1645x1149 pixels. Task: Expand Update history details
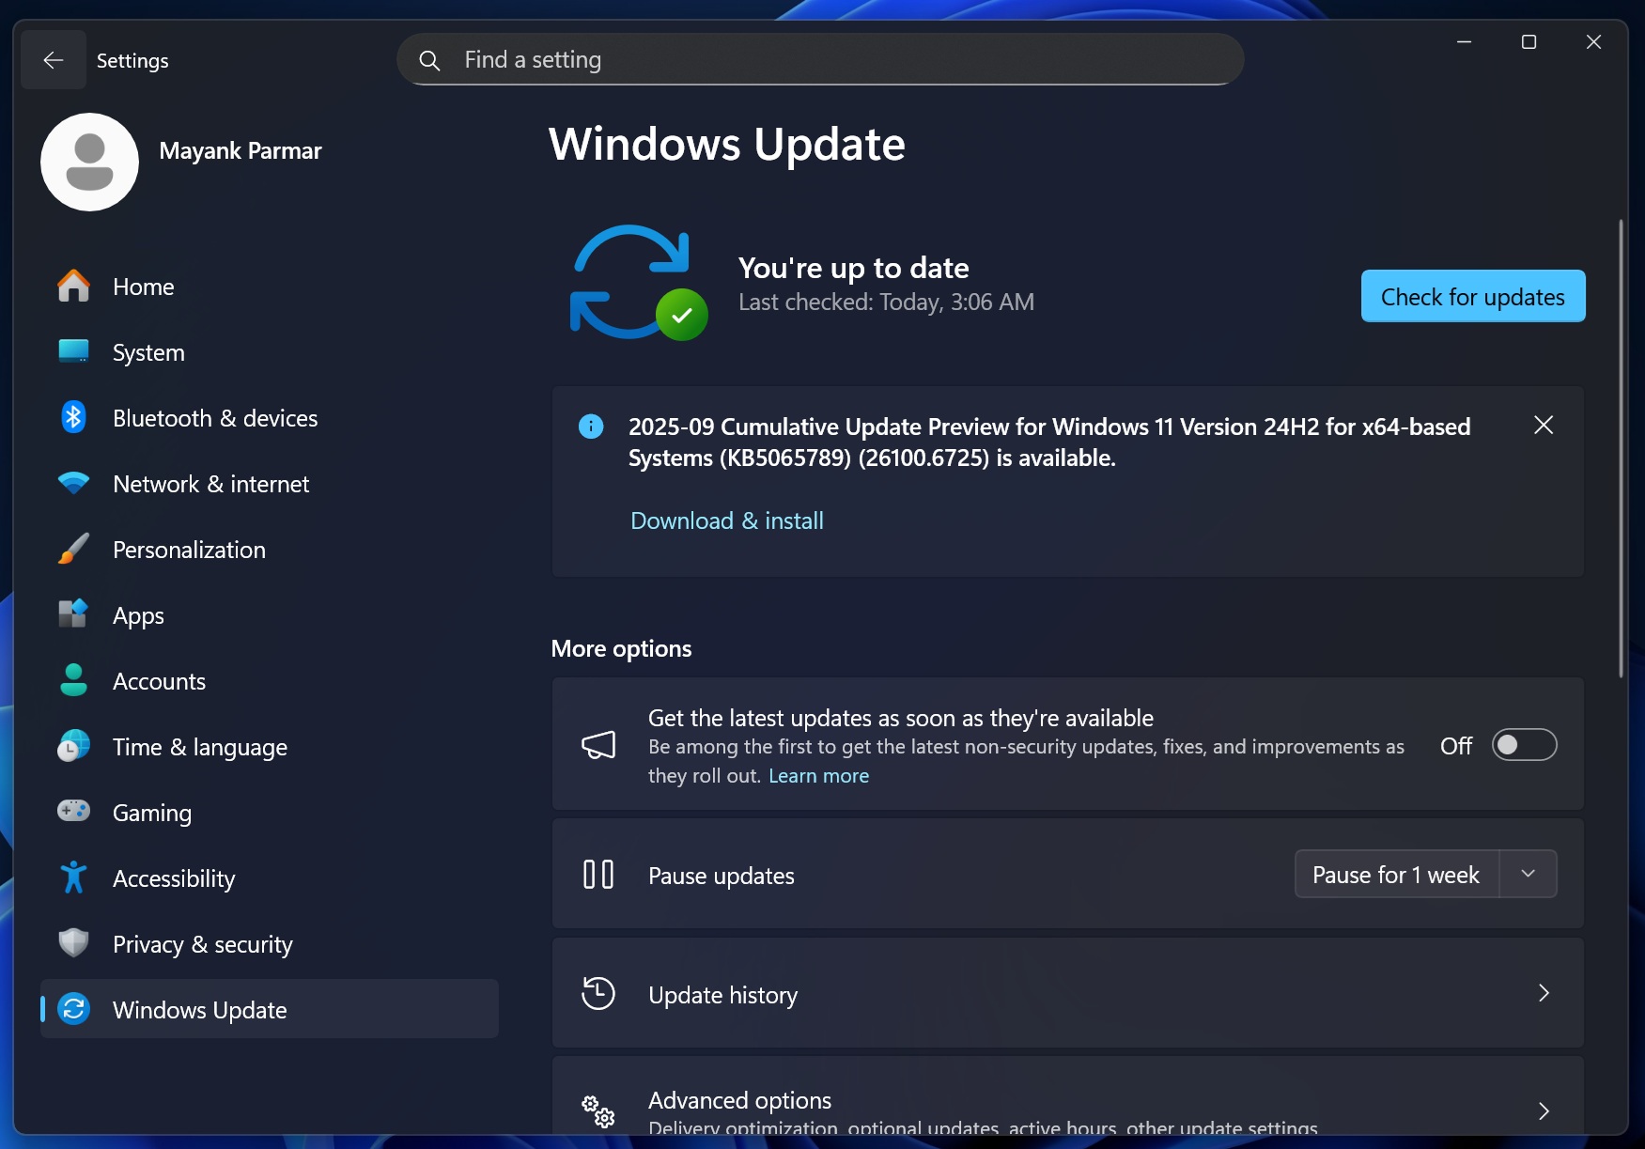click(1544, 993)
